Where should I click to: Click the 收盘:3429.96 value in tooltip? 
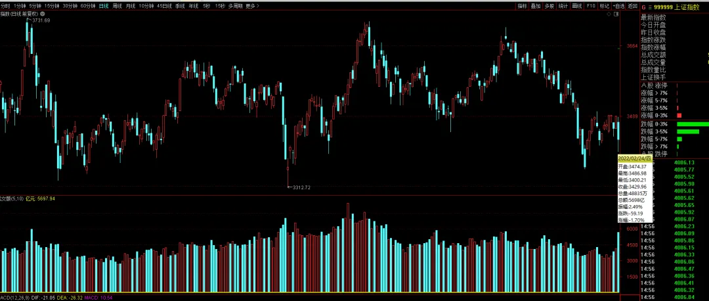click(632, 187)
